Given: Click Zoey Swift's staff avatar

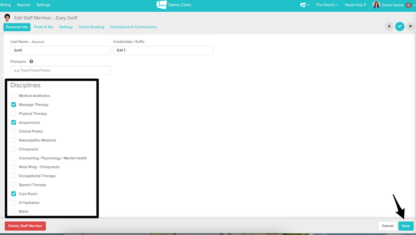Looking at the screenshot, I should coord(7,18).
